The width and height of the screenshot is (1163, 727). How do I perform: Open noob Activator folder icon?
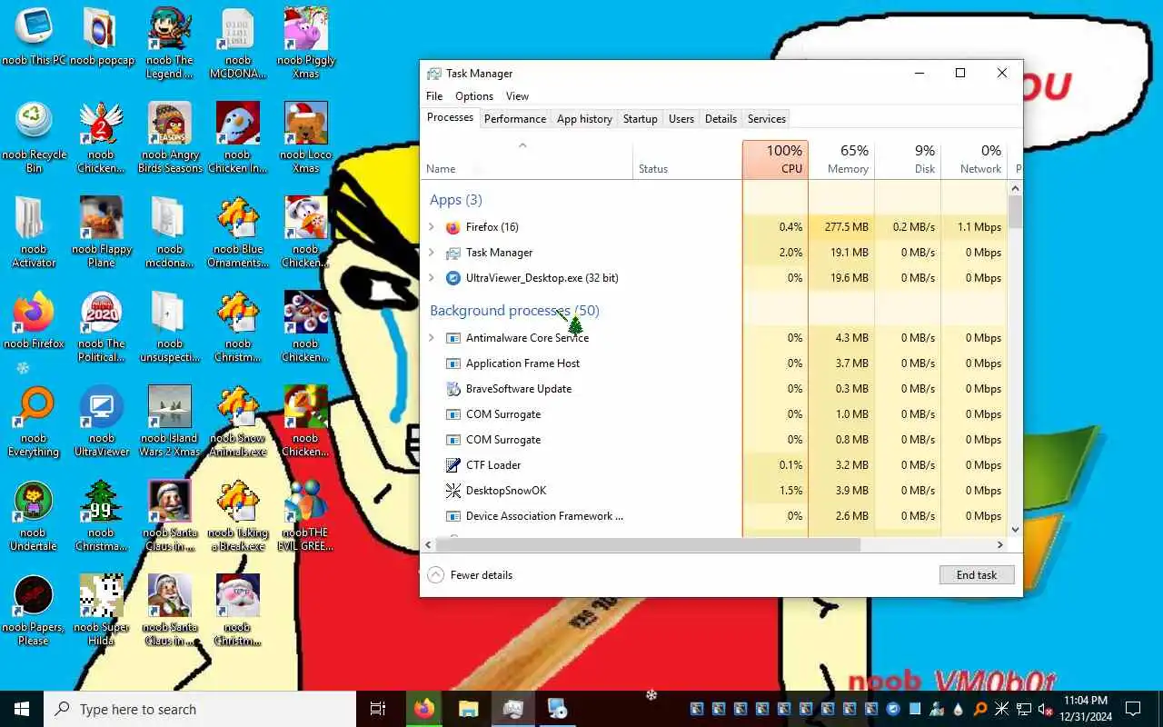(34, 232)
